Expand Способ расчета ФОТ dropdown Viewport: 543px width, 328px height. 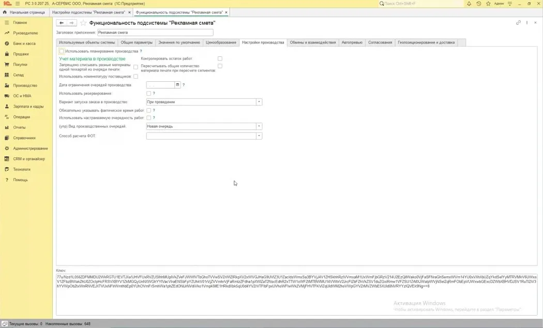pos(259,136)
